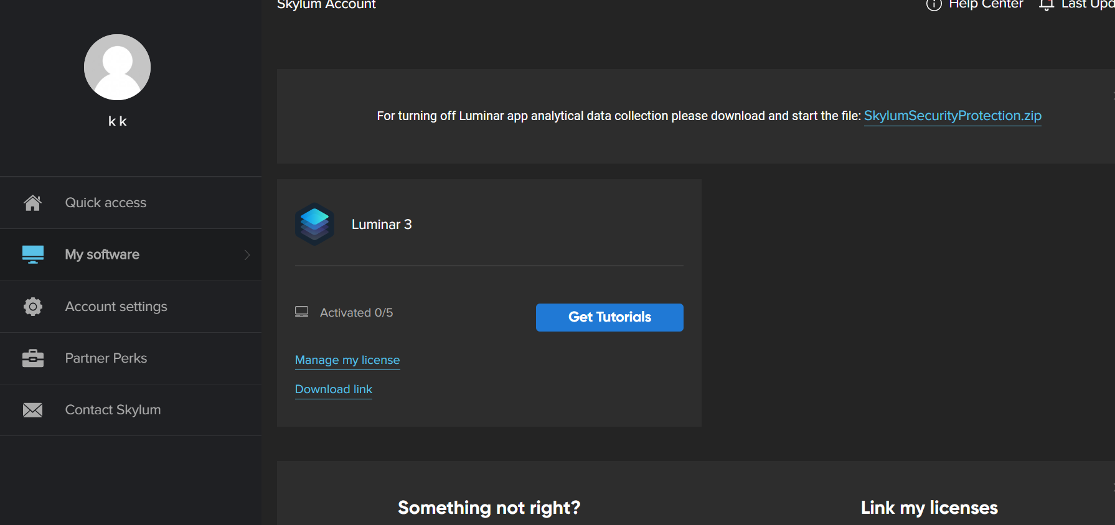The height and width of the screenshot is (525, 1115).
Task: Select the My software monitor icon
Action: (32, 254)
